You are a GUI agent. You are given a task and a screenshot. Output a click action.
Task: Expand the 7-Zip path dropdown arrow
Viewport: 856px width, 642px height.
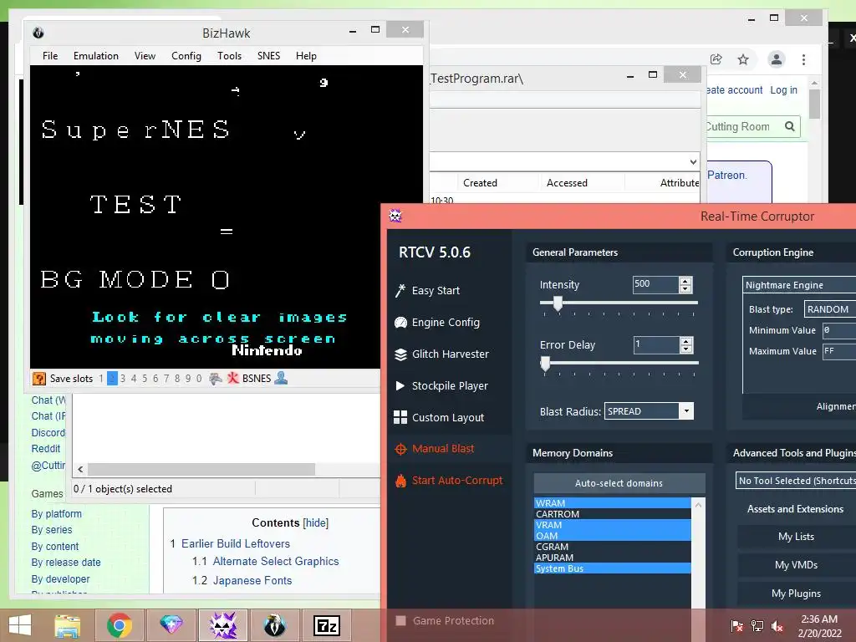pyautogui.click(x=693, y=162)
